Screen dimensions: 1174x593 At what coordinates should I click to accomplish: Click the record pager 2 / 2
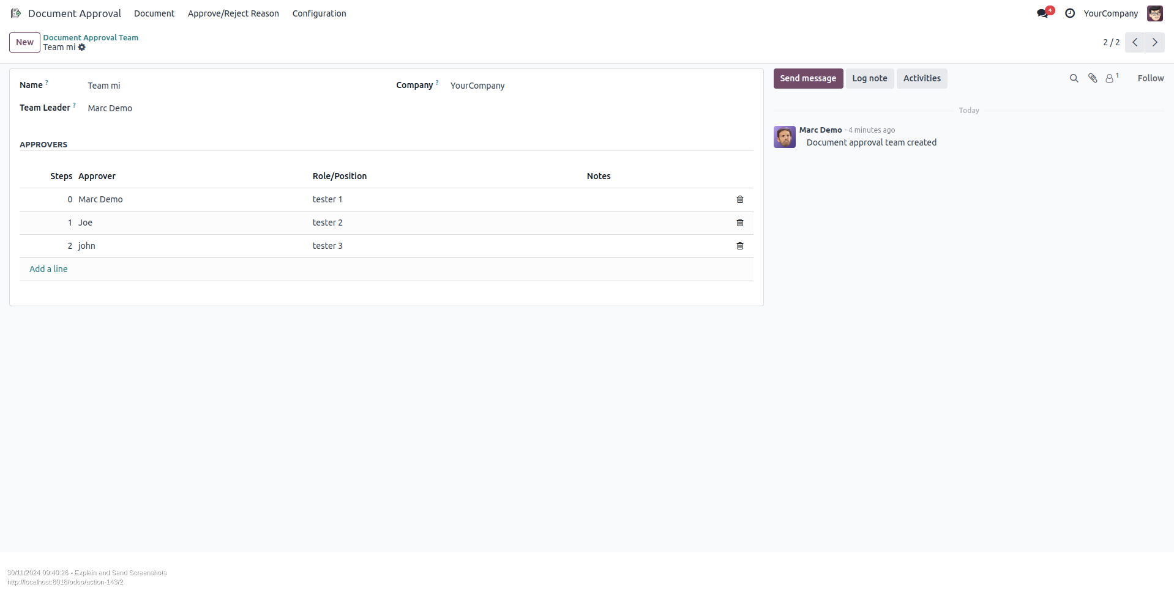[x=1111, y=42]
